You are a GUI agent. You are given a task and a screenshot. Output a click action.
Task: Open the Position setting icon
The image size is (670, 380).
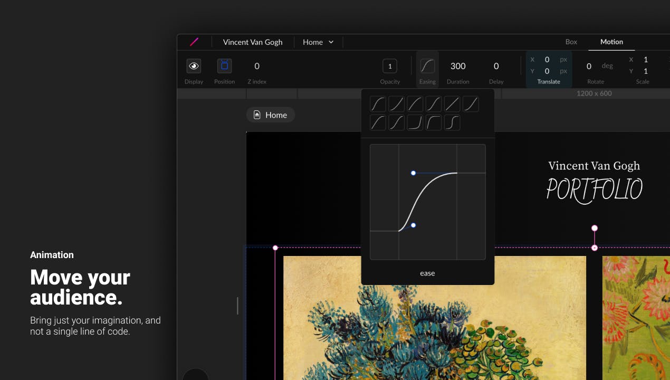pyautogui.click(x=224, y=66)
